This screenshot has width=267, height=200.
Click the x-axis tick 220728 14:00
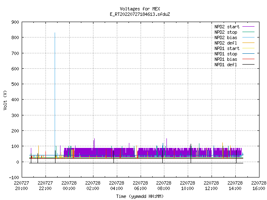click(235, 185)
